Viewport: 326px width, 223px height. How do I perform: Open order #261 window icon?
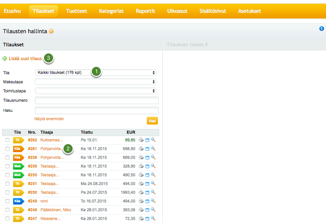(x=148, y=149)
